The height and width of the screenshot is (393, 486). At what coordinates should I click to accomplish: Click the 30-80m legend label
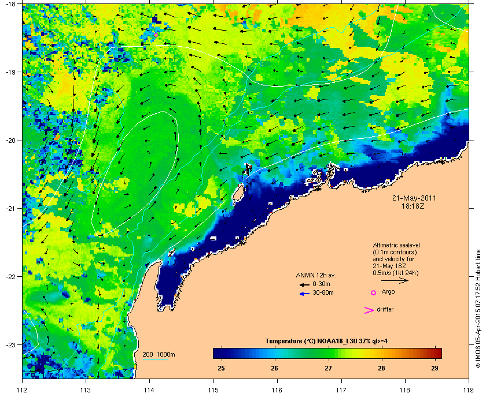(323, 292)
